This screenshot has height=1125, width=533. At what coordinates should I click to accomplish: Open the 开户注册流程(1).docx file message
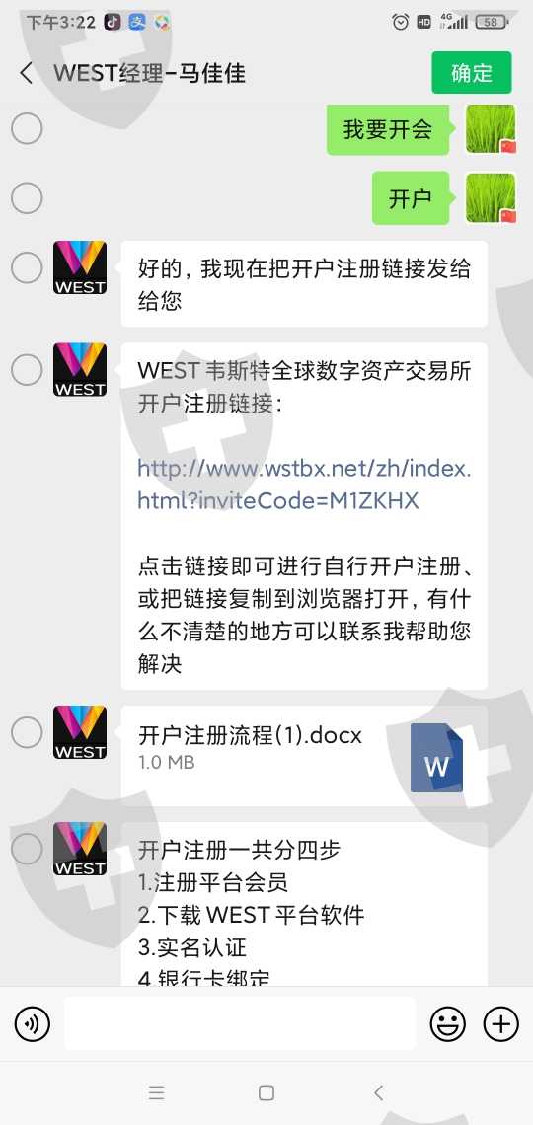(304, 756)
